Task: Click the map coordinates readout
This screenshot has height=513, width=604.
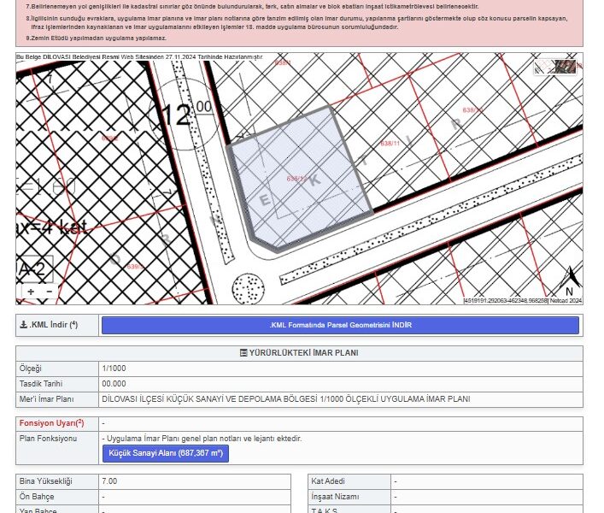Action: [505, 301]
